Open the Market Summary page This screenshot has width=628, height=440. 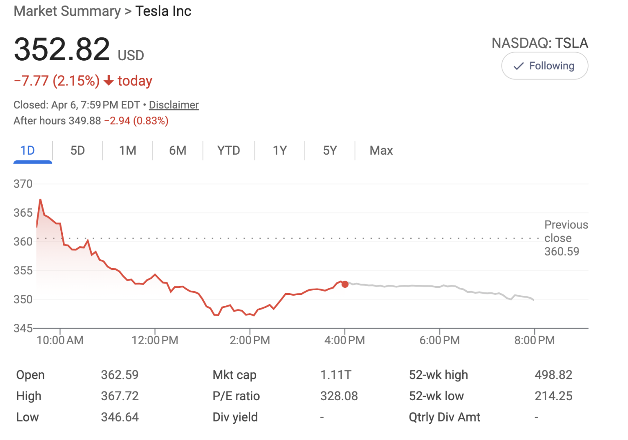click(67, 11)
